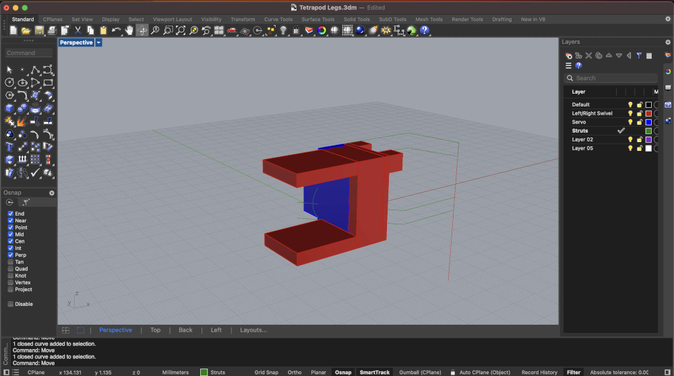Choose the Polygon tool in sidebar

9,96
